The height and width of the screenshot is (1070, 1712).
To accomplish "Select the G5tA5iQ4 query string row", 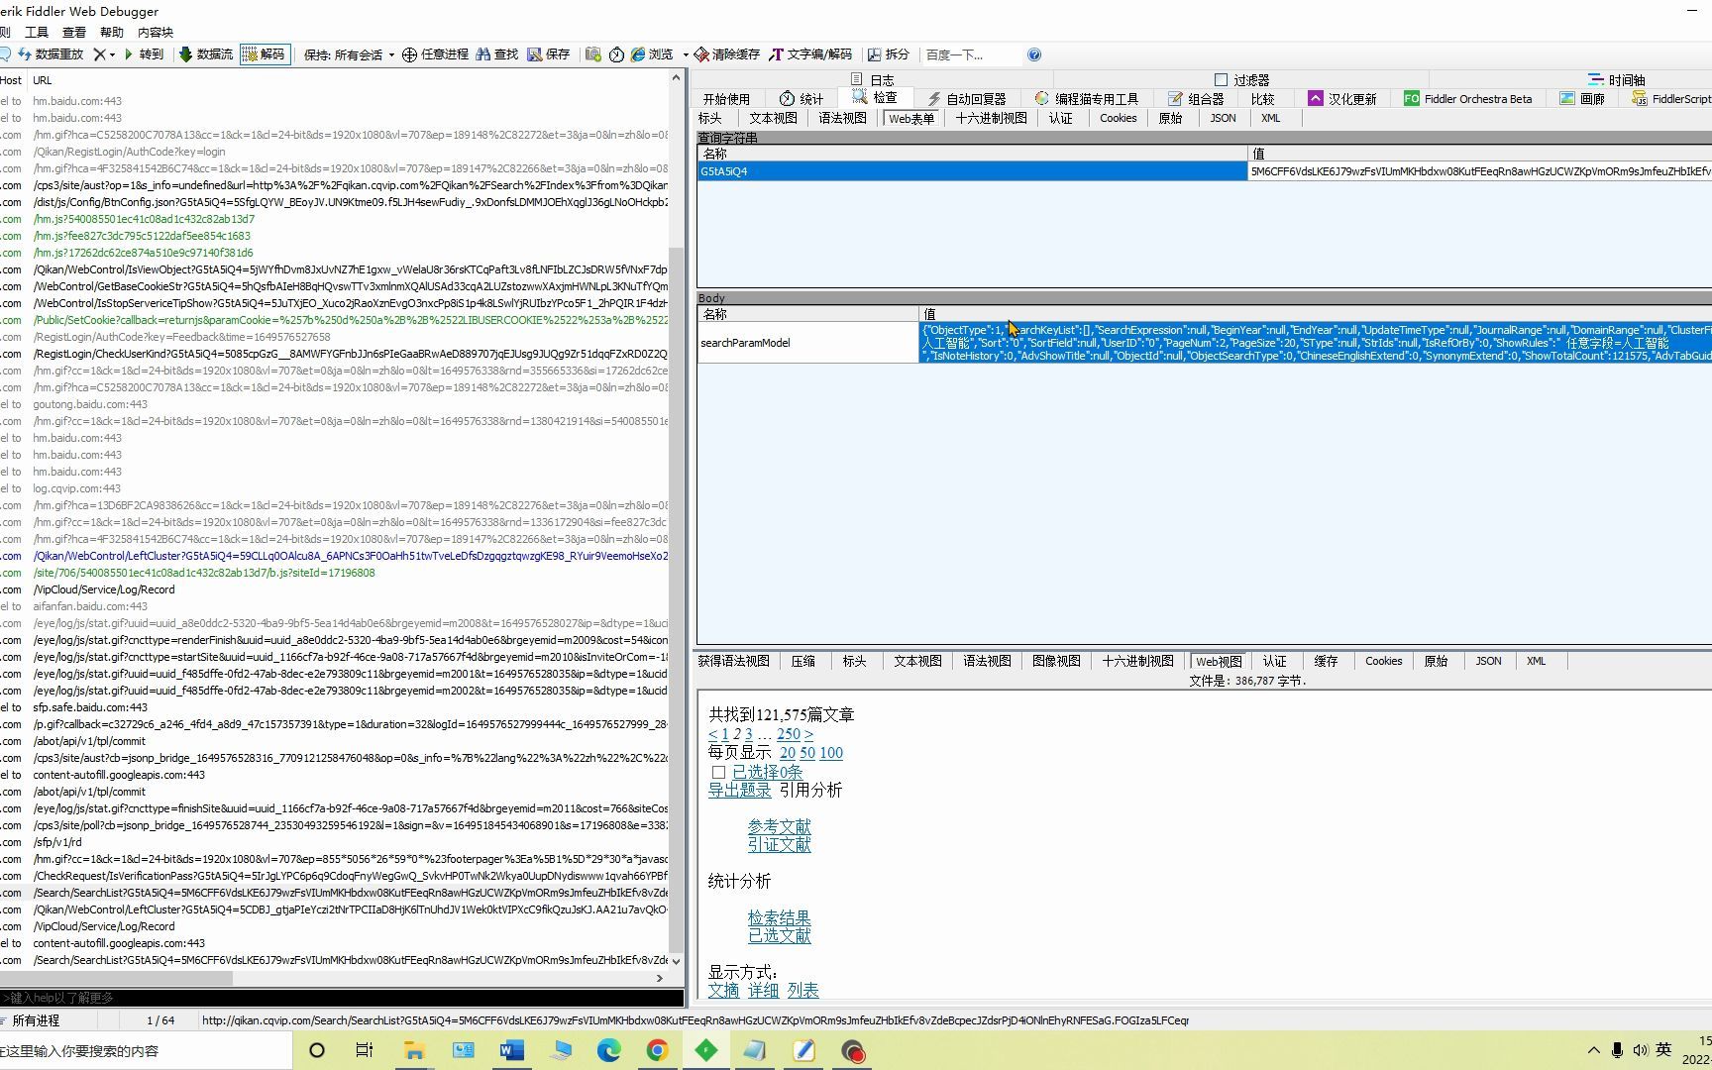I will pos(1204,171).
